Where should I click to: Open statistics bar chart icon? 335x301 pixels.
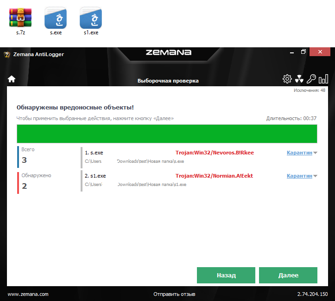[323, 79]
